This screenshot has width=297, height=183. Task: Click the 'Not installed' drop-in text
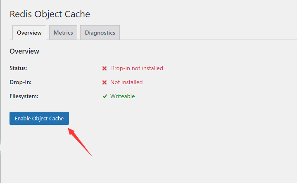coord(126,82)
